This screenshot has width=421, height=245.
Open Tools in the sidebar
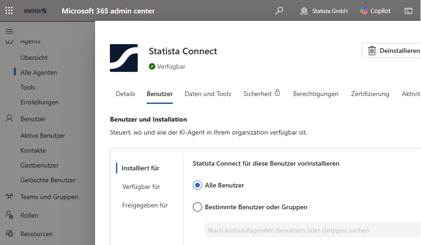tap(28, 87)
